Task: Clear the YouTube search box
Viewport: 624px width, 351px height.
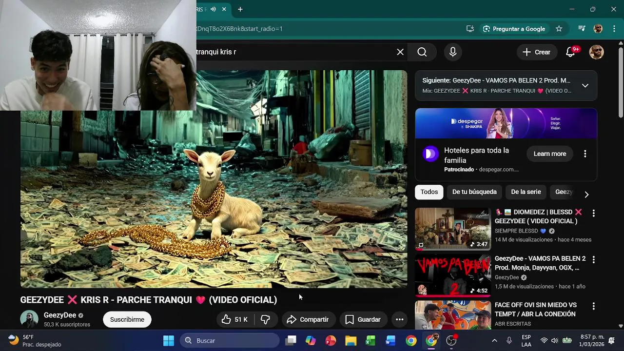Action: pyautogui.click(x=400, y=52)
